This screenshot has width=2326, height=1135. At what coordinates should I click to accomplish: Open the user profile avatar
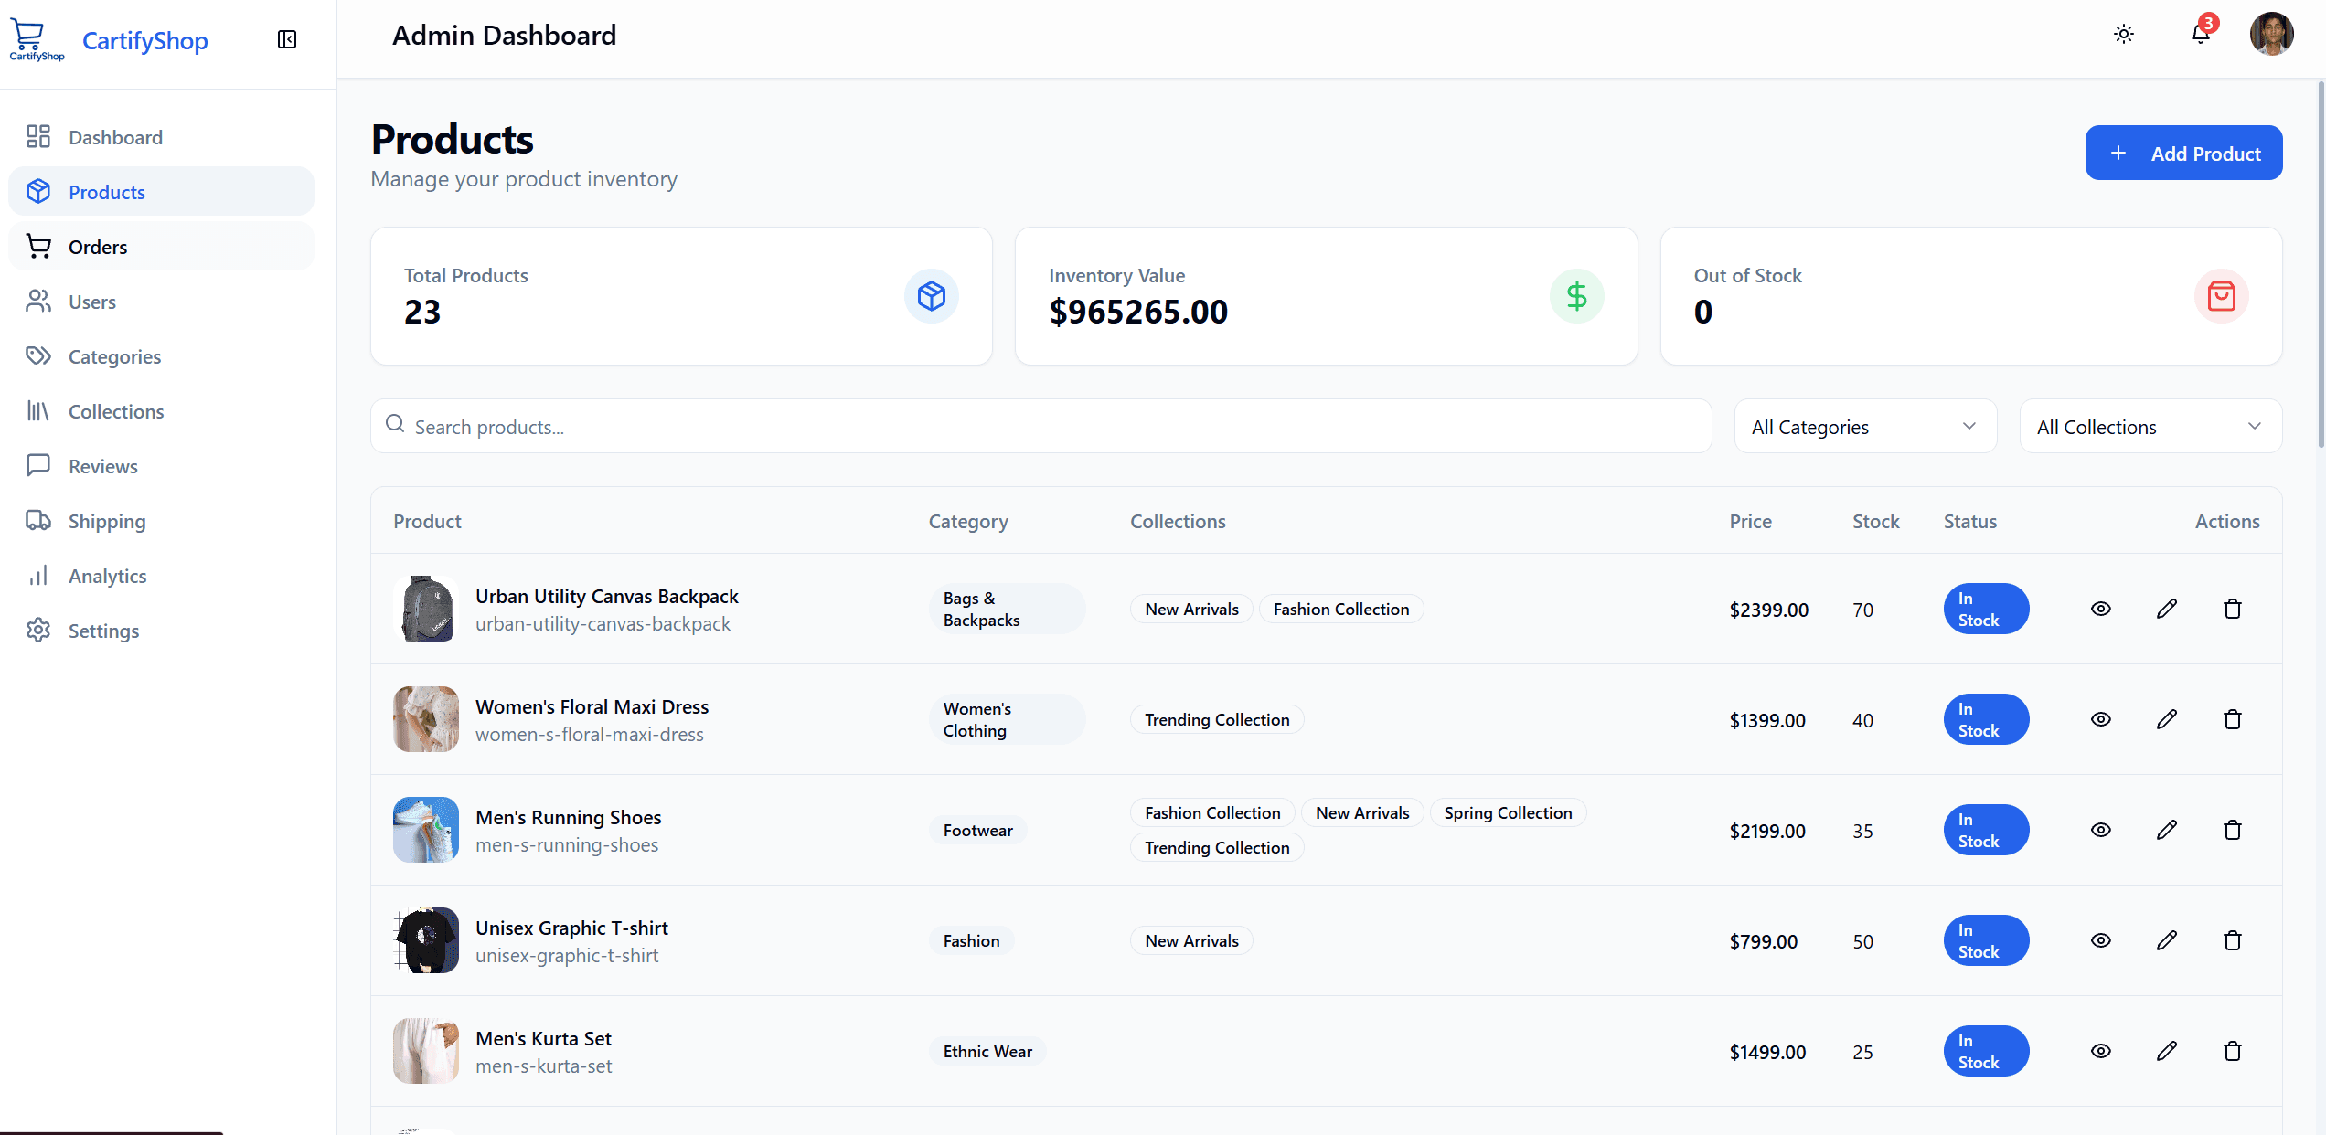[x=2272, y=35]
